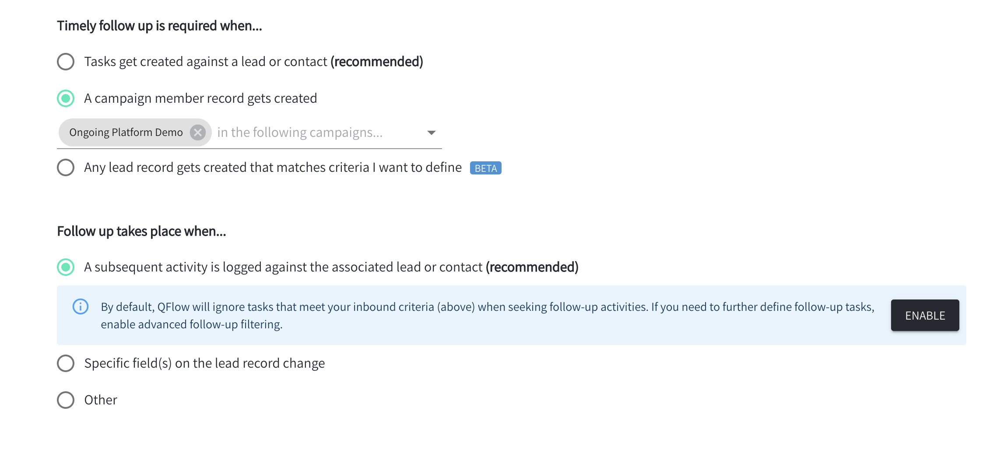
Task: Click the info icon in the blue banner
Action: pyautogui.click(x=80, y=306)
